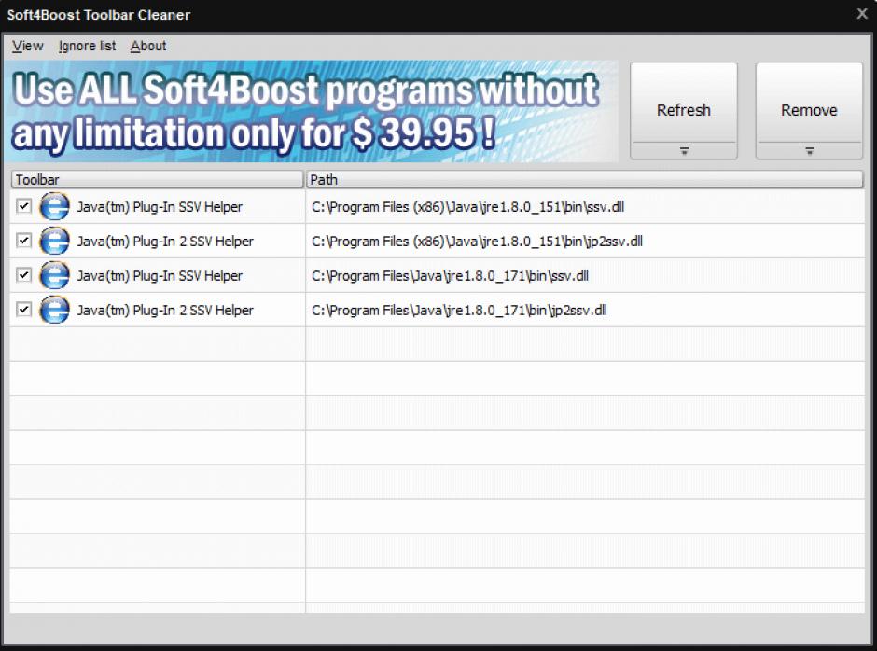Click the IE icon beside the jre1.8.0_171 ssv.dll row
877x651 pixels.
[54, 275]
